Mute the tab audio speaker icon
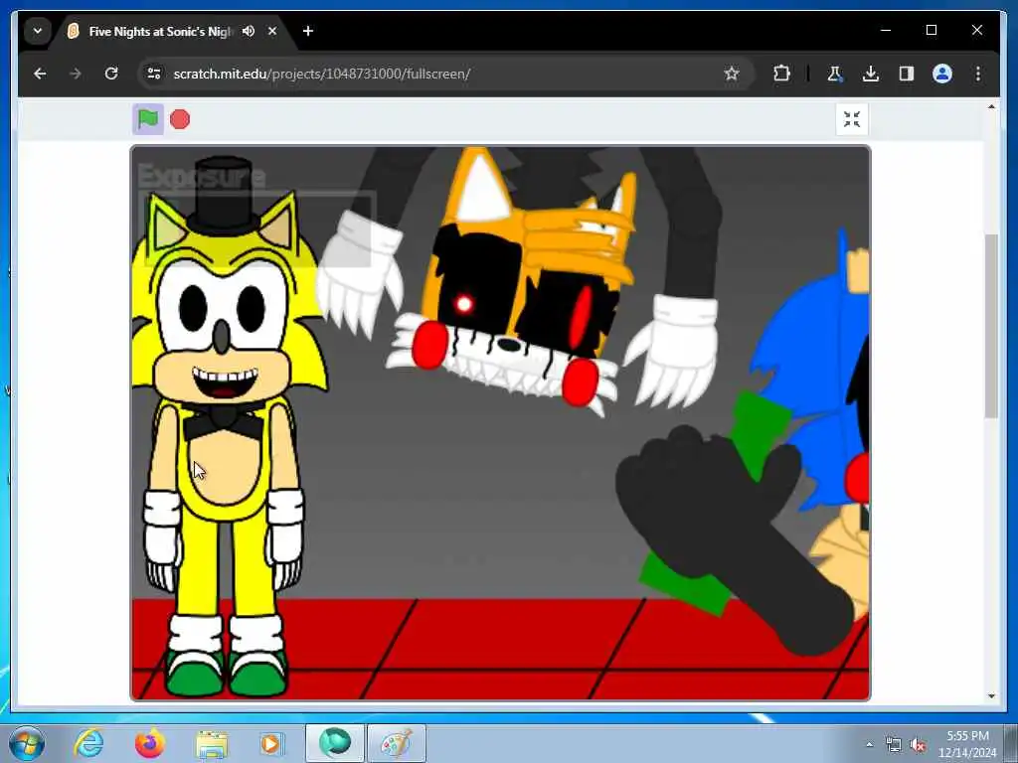Screen dimensions: 1018x763 click(248, 31)
